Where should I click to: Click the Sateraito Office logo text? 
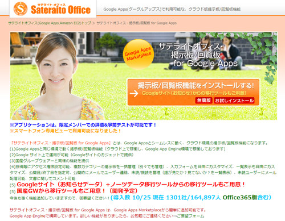tap(60, 10)
